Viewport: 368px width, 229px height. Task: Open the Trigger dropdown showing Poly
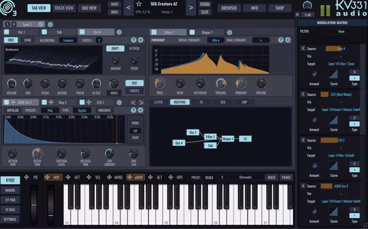tap(50, 110)
